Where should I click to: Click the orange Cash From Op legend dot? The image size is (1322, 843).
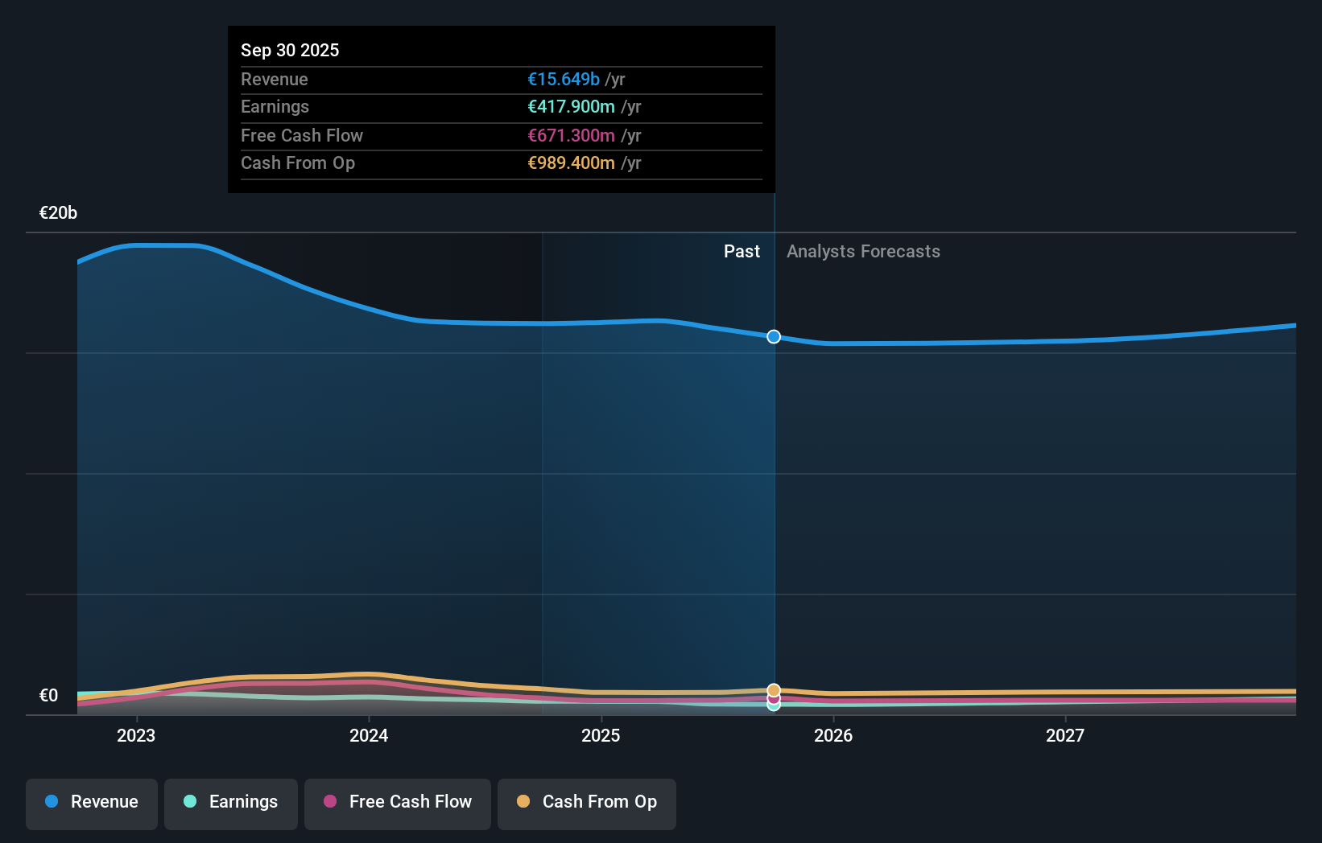coord(523,801)
